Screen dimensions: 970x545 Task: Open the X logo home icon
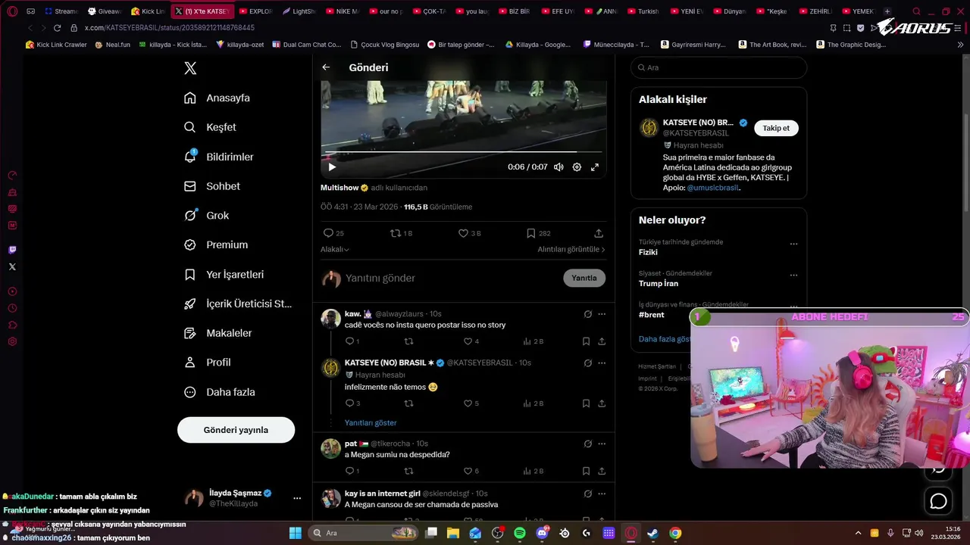[190, 68]
